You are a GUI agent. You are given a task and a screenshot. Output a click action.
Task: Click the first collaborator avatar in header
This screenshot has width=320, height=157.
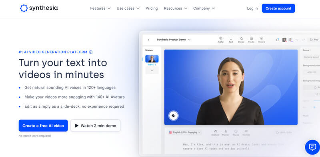tap(284, 40)
